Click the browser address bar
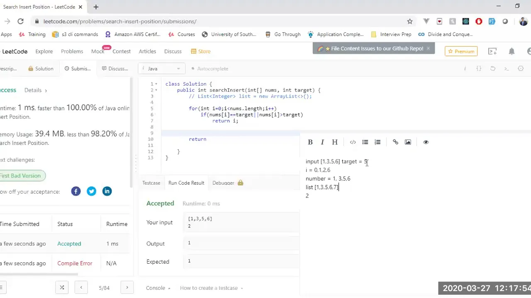This screenshot has width=531, height=298. click(x=224, y=21)
